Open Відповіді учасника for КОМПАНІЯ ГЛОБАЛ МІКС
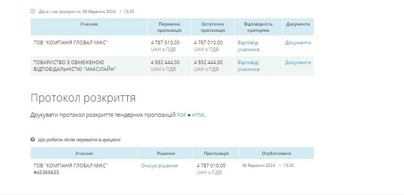The width and height of the screenshot is (404, 195). pos(248,46)
